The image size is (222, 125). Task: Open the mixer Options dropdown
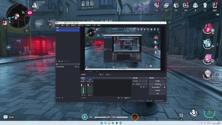coord(127,98)
